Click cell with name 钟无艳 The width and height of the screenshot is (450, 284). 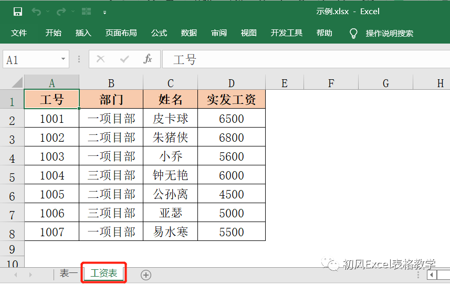point(171,175)
